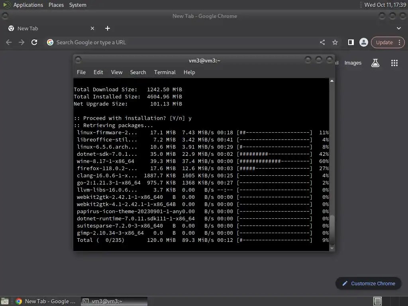
Task: Switch to vm3@vm3 terminal in taskbar
Action: (114, 301)
